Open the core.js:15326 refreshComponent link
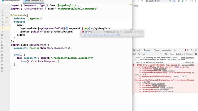 166,91
